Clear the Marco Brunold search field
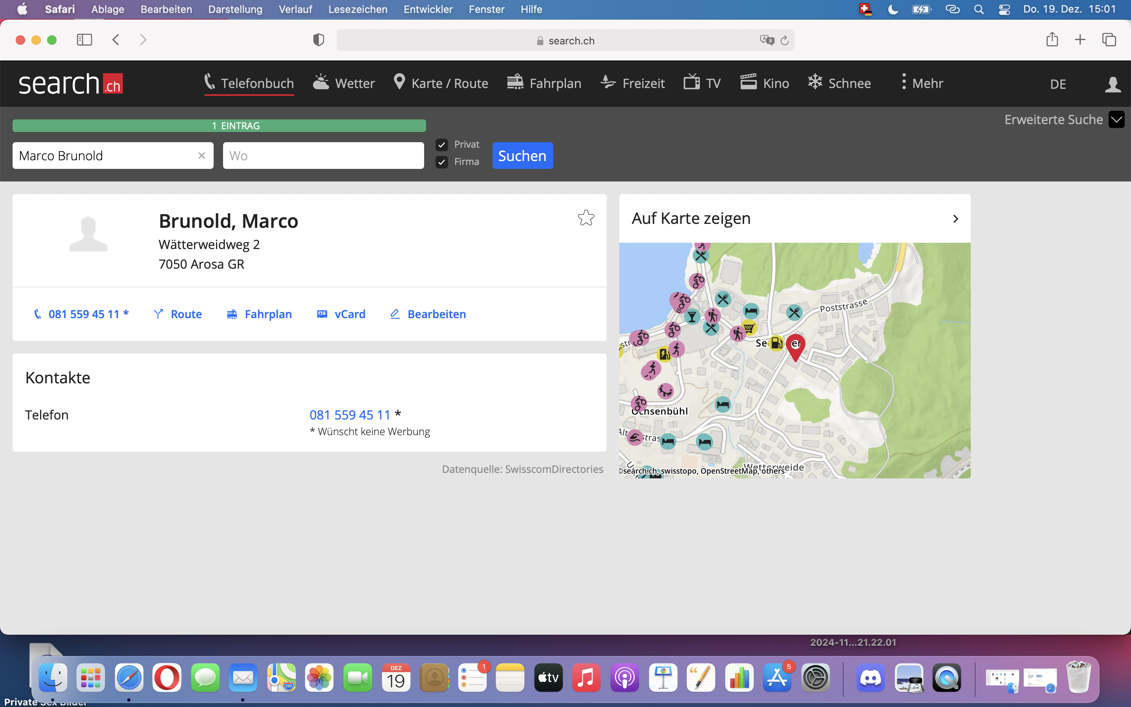The image size is (1131, 707). pyautogui.click(x=202, y=156)
